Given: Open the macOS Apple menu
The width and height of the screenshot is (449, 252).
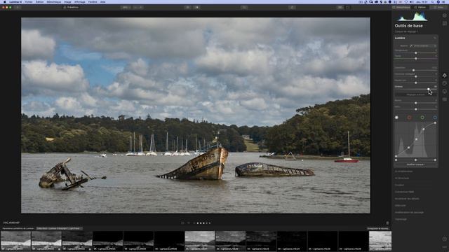Looking at the screenshot, I should [x=5, y=1].
